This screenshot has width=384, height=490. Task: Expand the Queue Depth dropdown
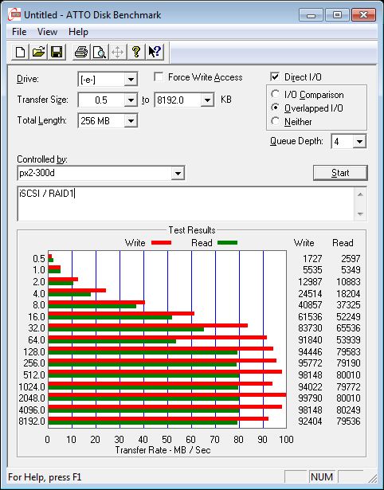(x=359, y=142)
